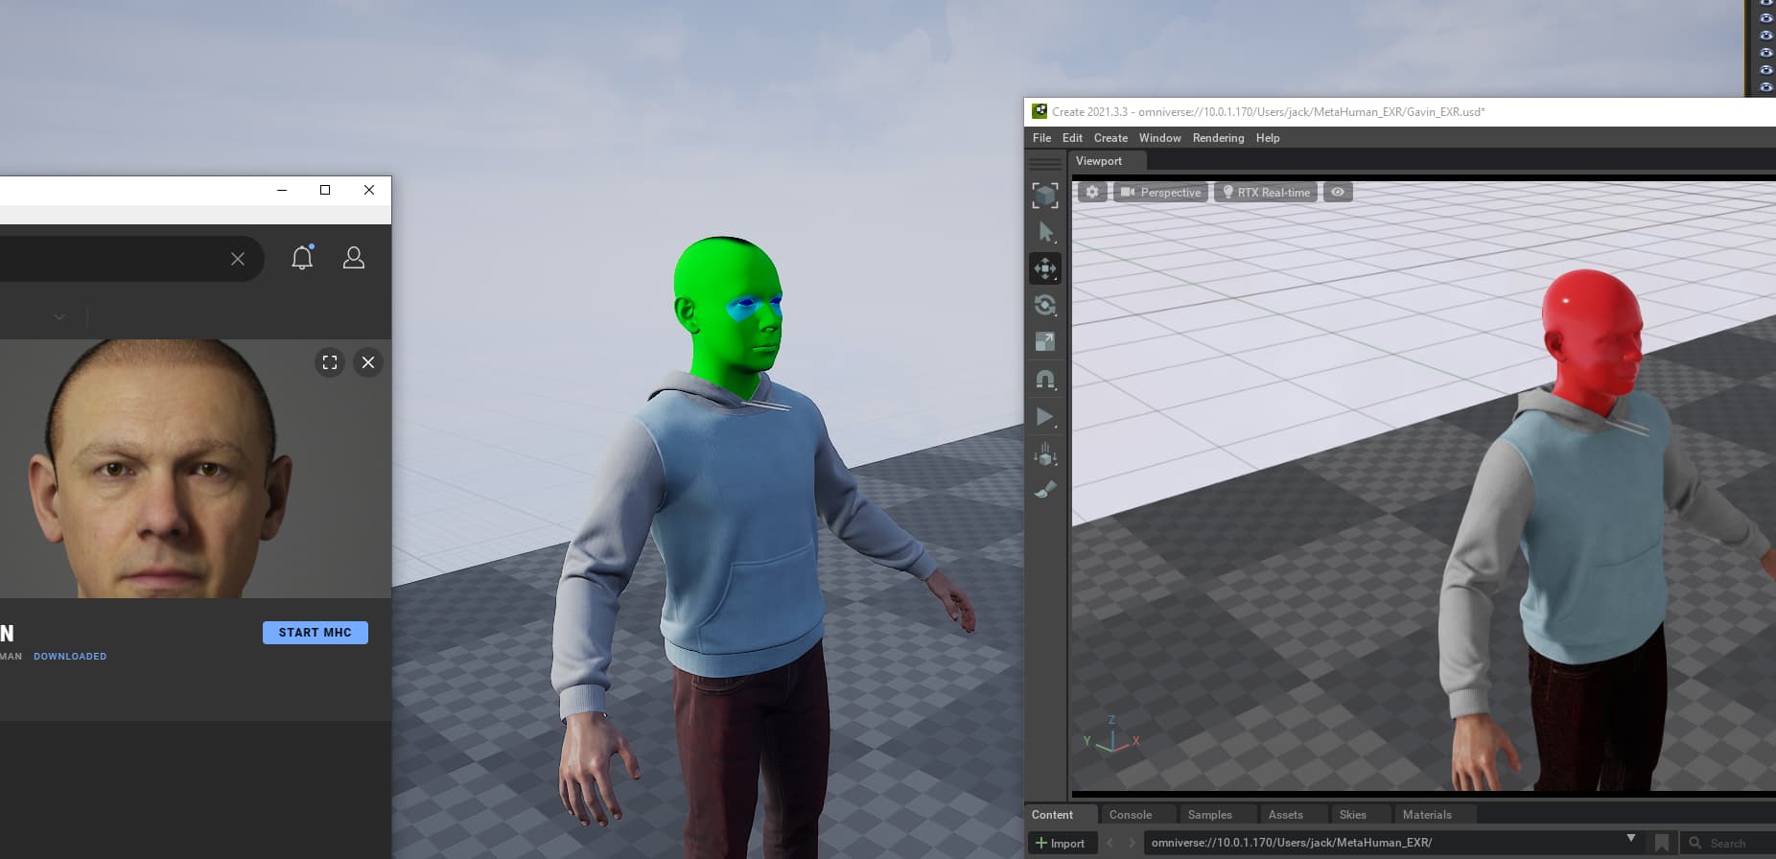The height and width of the screenshot is (859, 1776).
Task: Click the Omniverse Create app icon
Action: [1040, 111]
